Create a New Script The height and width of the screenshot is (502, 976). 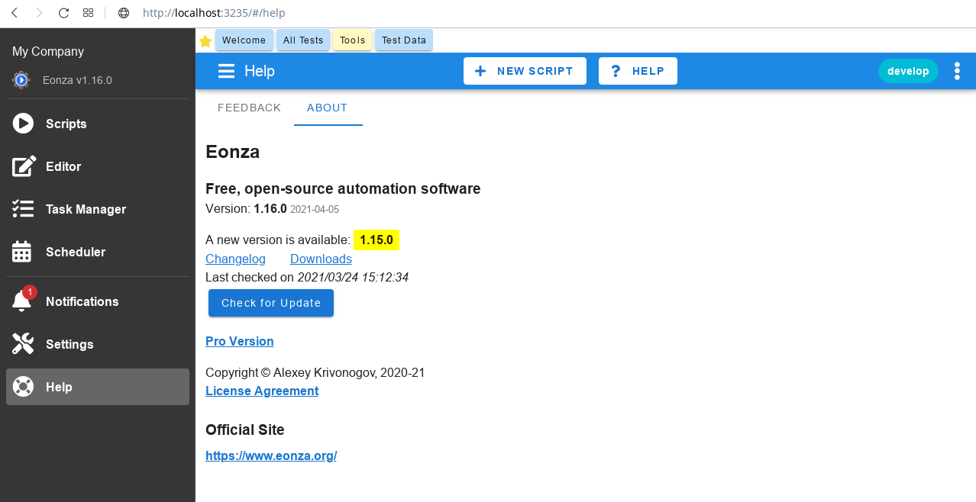point(525,71)
